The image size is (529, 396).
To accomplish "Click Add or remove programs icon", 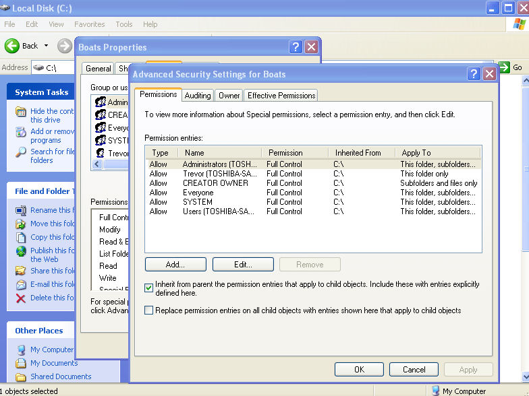I will pyautogui.click(x=21, y=132).
